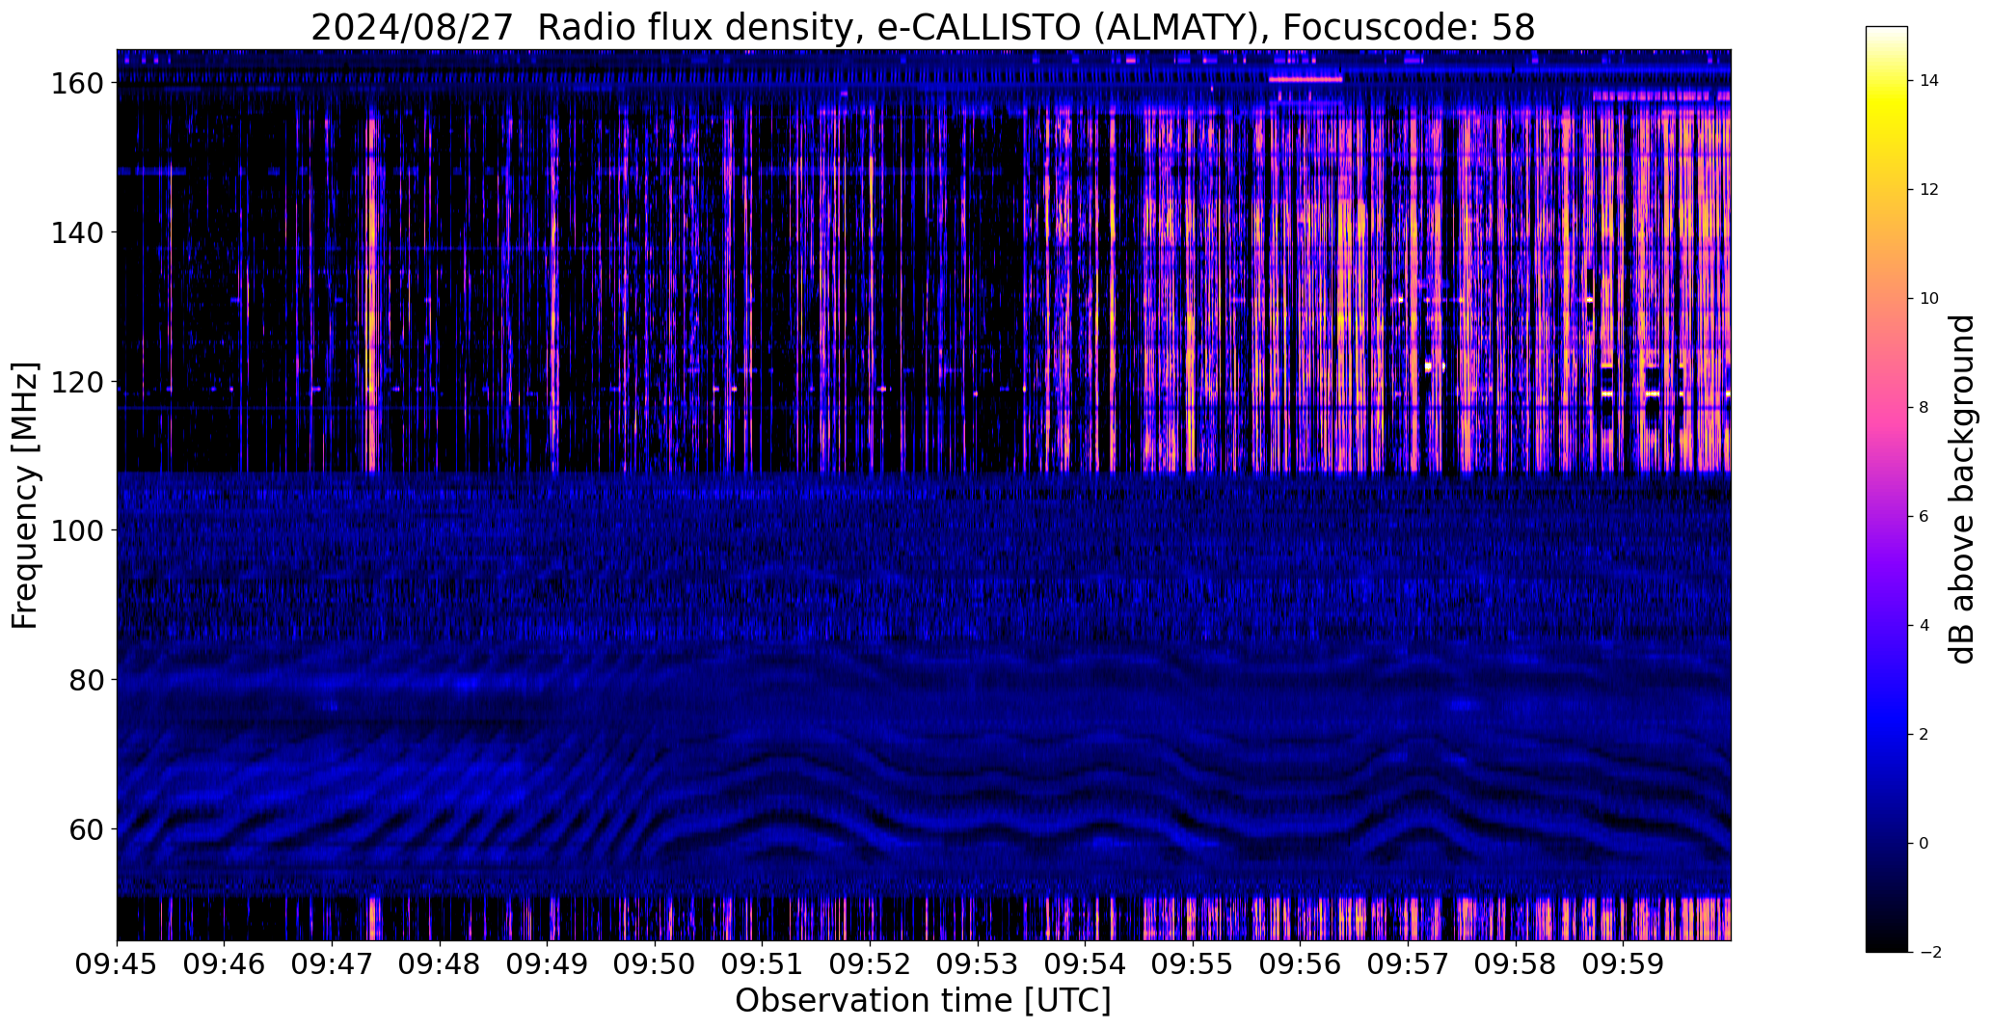Viewport: 1992px width, 1029px height.
Task: Click the colorbar tick label −2
Action: point(1930,953)
